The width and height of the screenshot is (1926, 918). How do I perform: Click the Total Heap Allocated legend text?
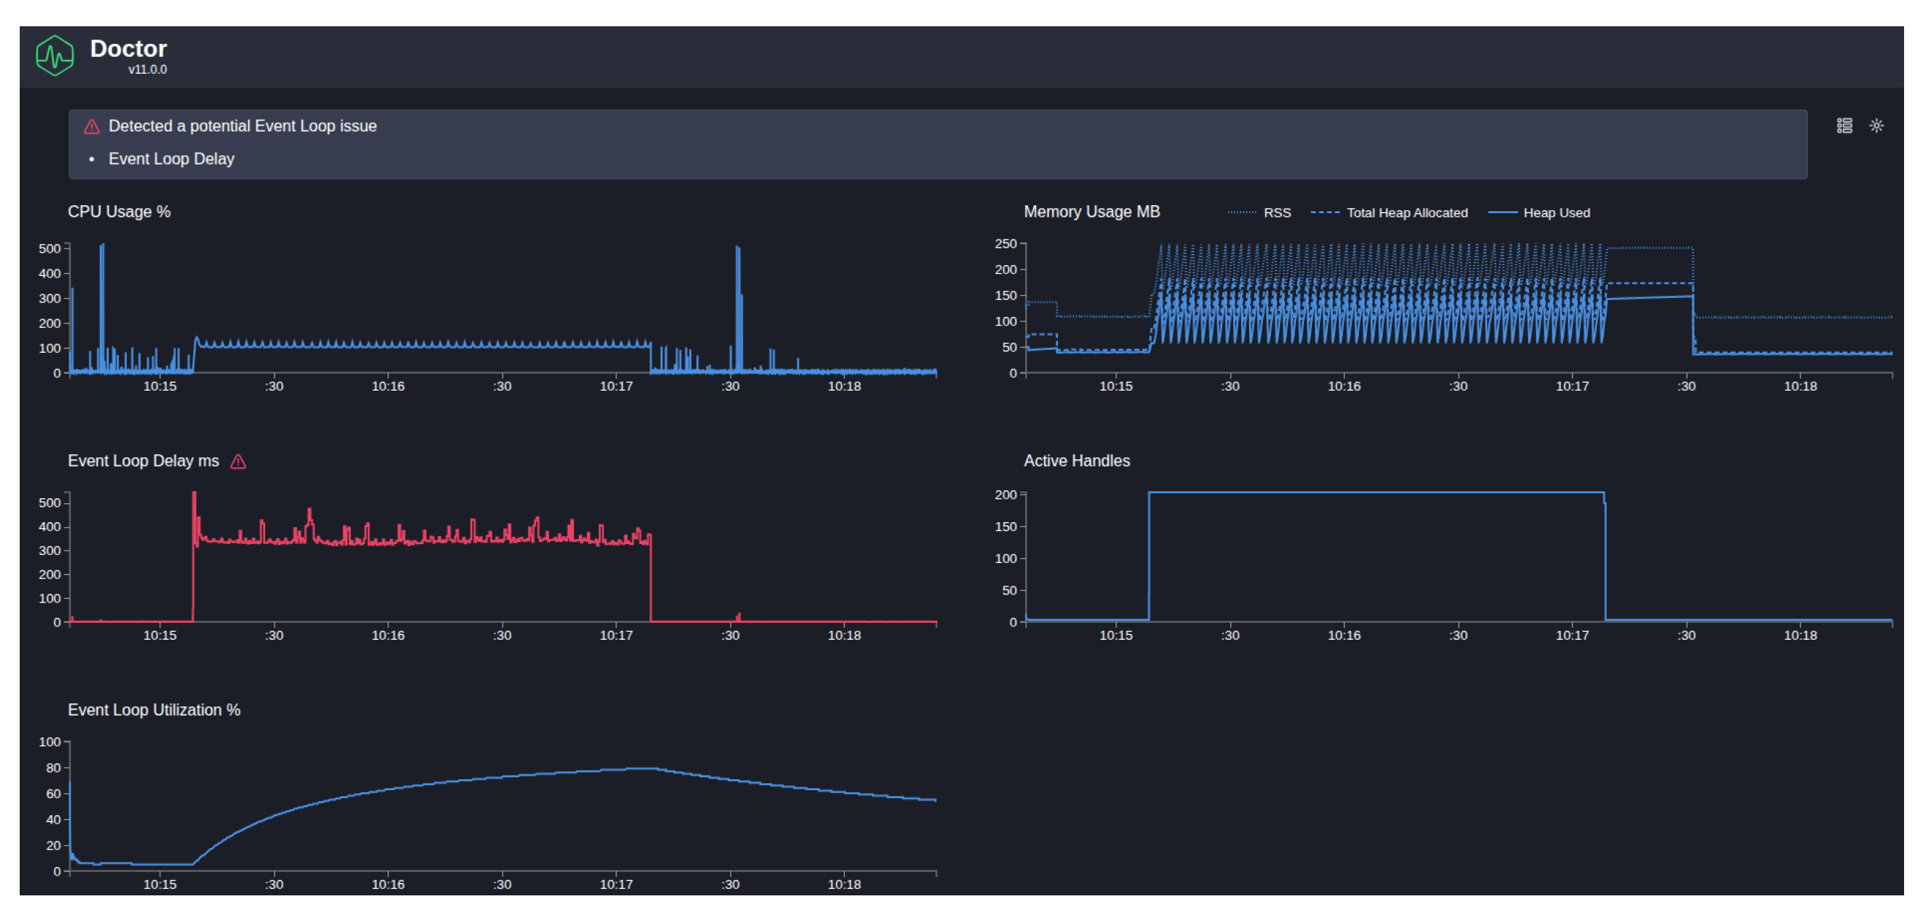[1406, 213]
